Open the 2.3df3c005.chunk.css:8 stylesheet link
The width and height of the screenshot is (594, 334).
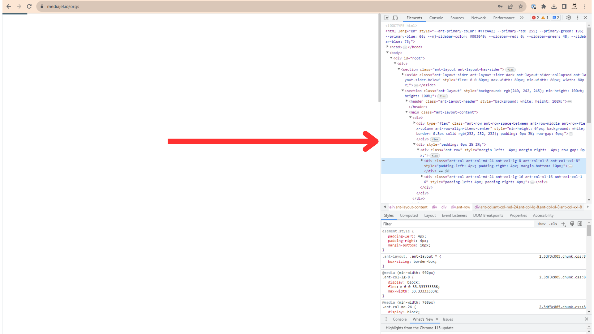562,256
